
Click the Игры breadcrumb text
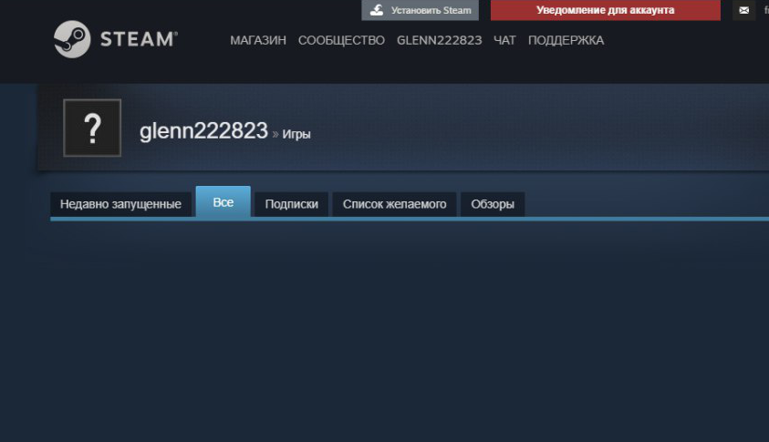point(296,134)
